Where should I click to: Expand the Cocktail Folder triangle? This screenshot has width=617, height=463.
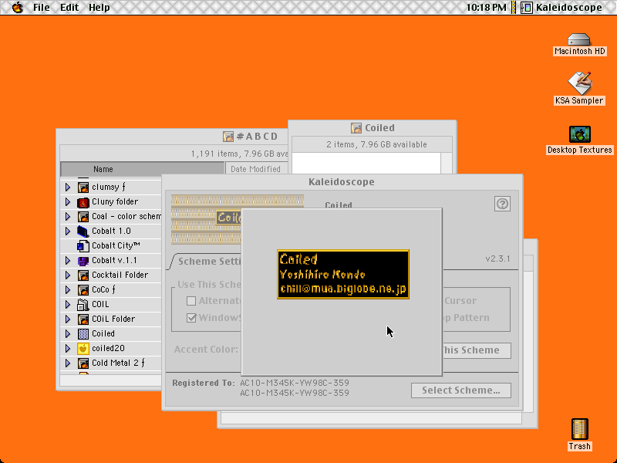tap(68, 275)
